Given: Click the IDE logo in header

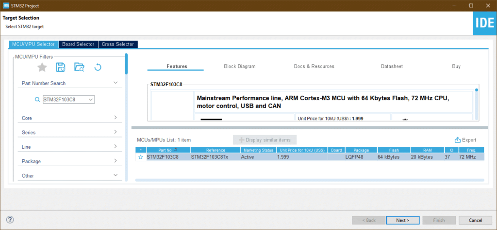Looking at the screenshot, I should pyautogui.click(x=485, y=23).
